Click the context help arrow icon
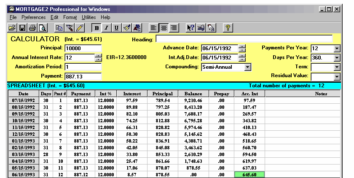The width and height of the screenshot is (354, 178). [x=190, y=28]
